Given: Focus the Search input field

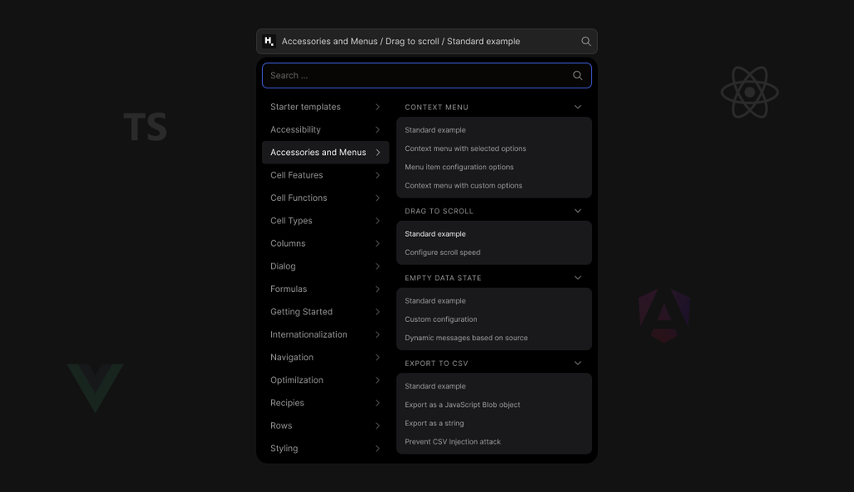Looking at the screenshot, I should pyautogui.click(x=427, y=76).
